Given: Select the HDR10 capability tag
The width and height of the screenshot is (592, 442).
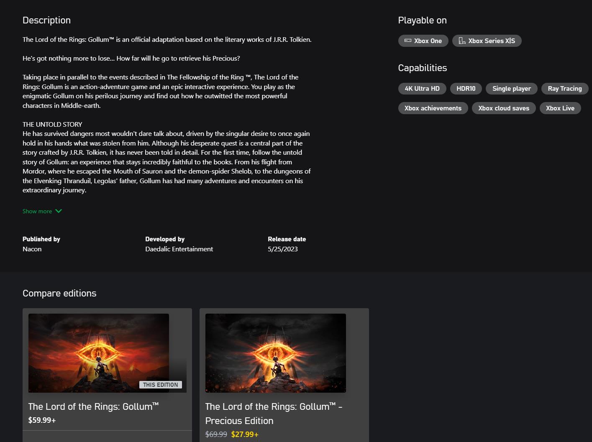Looking at the screenshot, I should click(x=466, y=89).
